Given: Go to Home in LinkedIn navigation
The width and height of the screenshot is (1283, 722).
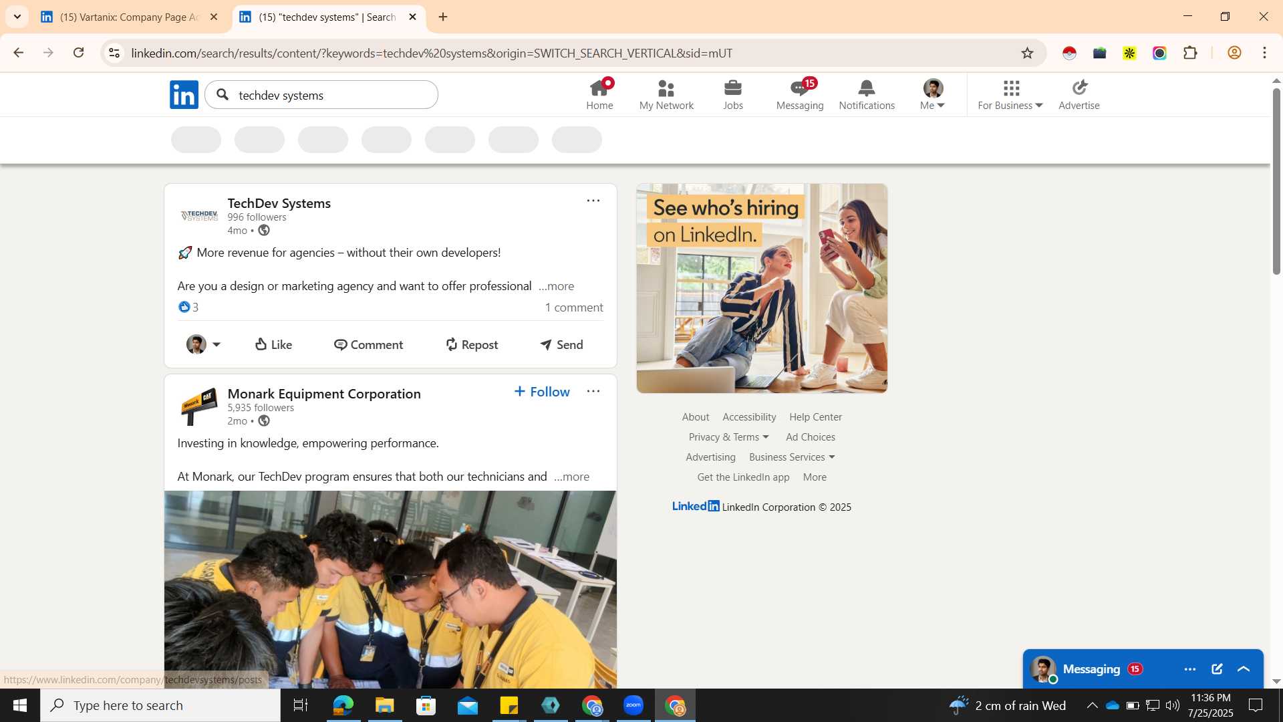Looking at the screenshot, I should 599,94.
